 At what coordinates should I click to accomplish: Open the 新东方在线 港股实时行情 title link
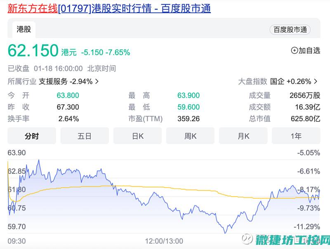(x=109, y=8)
